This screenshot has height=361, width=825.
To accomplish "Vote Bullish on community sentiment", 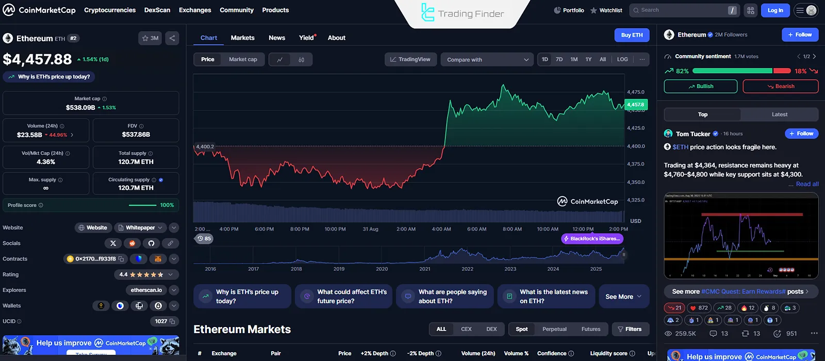I will click(x=700, y=86).
